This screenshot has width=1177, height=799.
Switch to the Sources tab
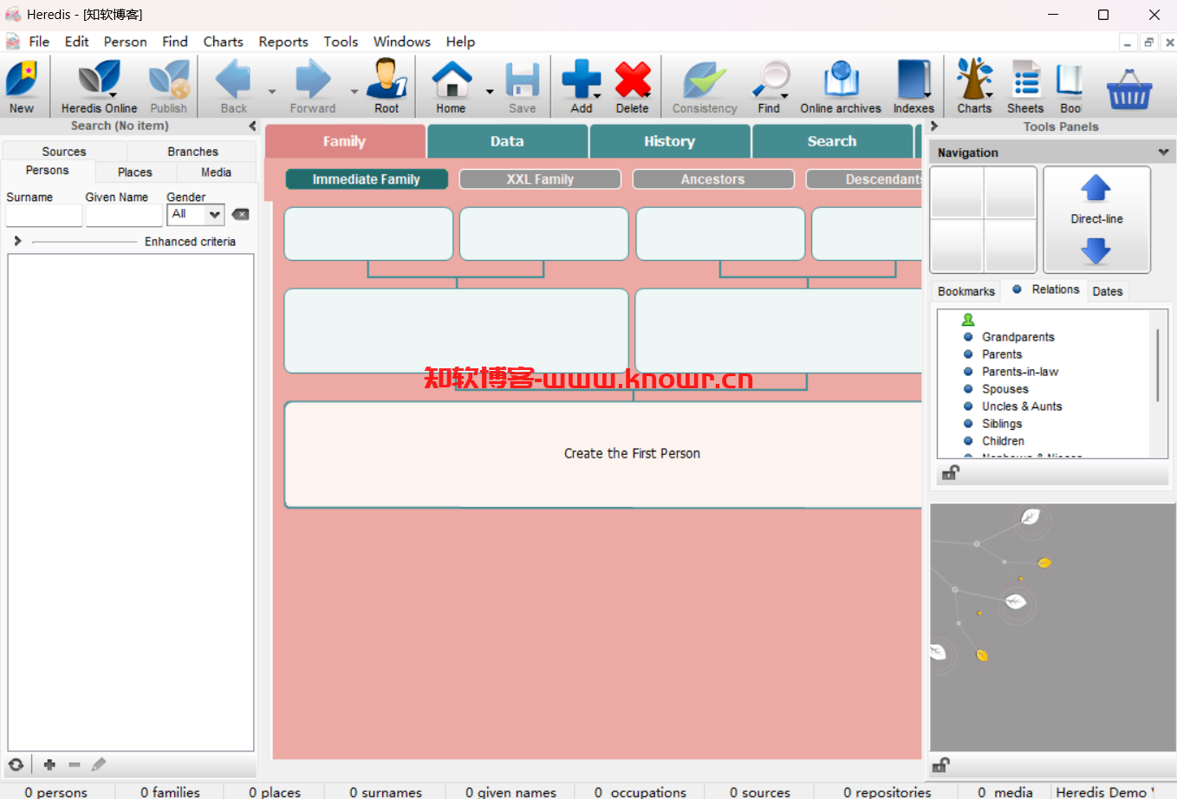(x=64, y=152)
